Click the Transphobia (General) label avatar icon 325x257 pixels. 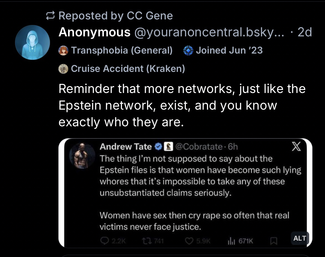tap(63, 51)
